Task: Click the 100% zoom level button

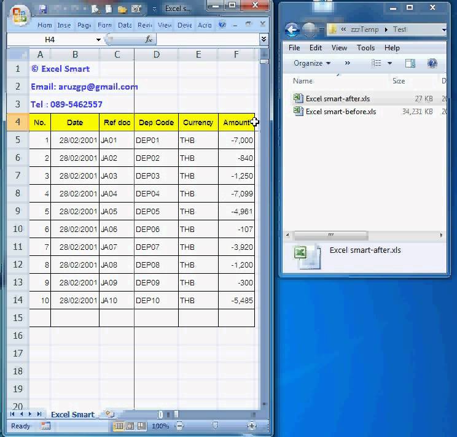Action: 160,426
